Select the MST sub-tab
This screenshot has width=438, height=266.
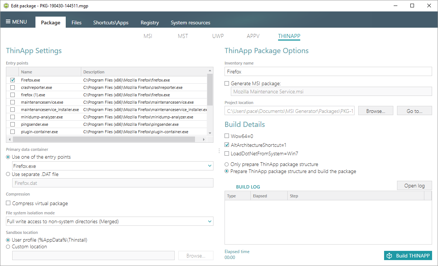(x=183, y=36)
